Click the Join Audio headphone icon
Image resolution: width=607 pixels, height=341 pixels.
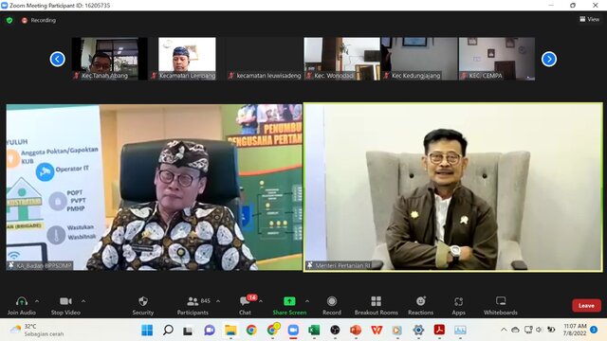click(22, 301)
